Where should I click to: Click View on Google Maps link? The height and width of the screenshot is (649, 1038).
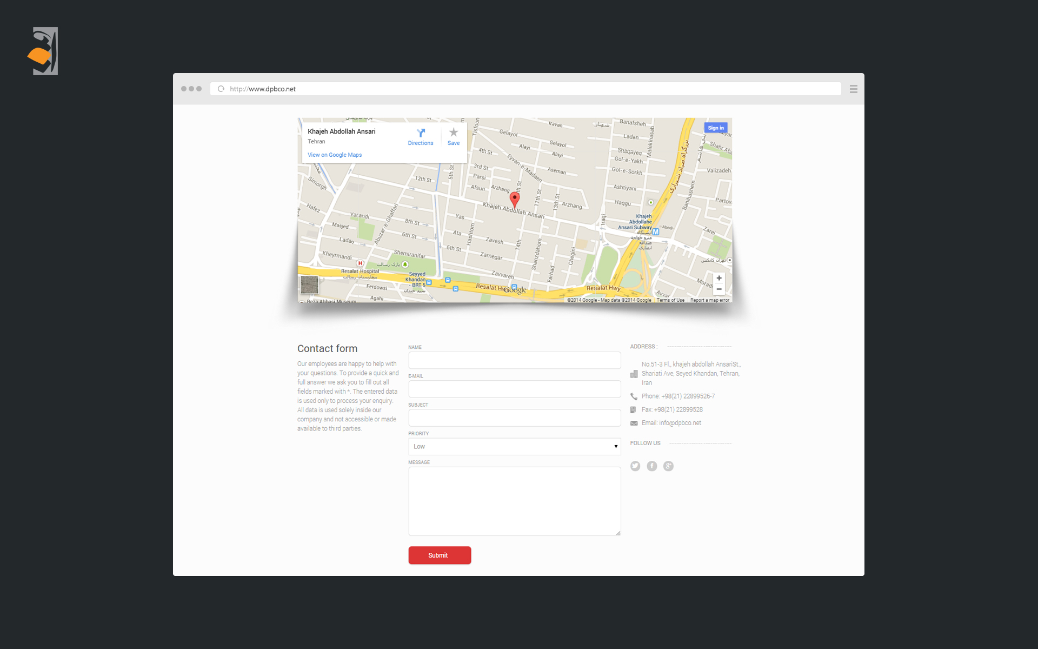pos(335,155)
